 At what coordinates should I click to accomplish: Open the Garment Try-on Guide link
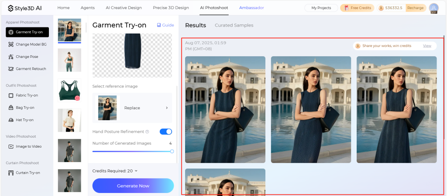(165, 25)
